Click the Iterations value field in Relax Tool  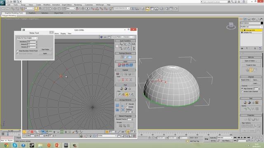tap(31, 42)
